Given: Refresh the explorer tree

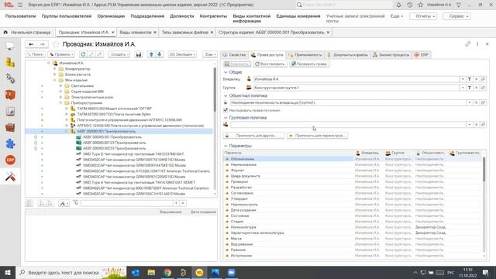Looking at the screenshot, I should (x=83, y=54).
